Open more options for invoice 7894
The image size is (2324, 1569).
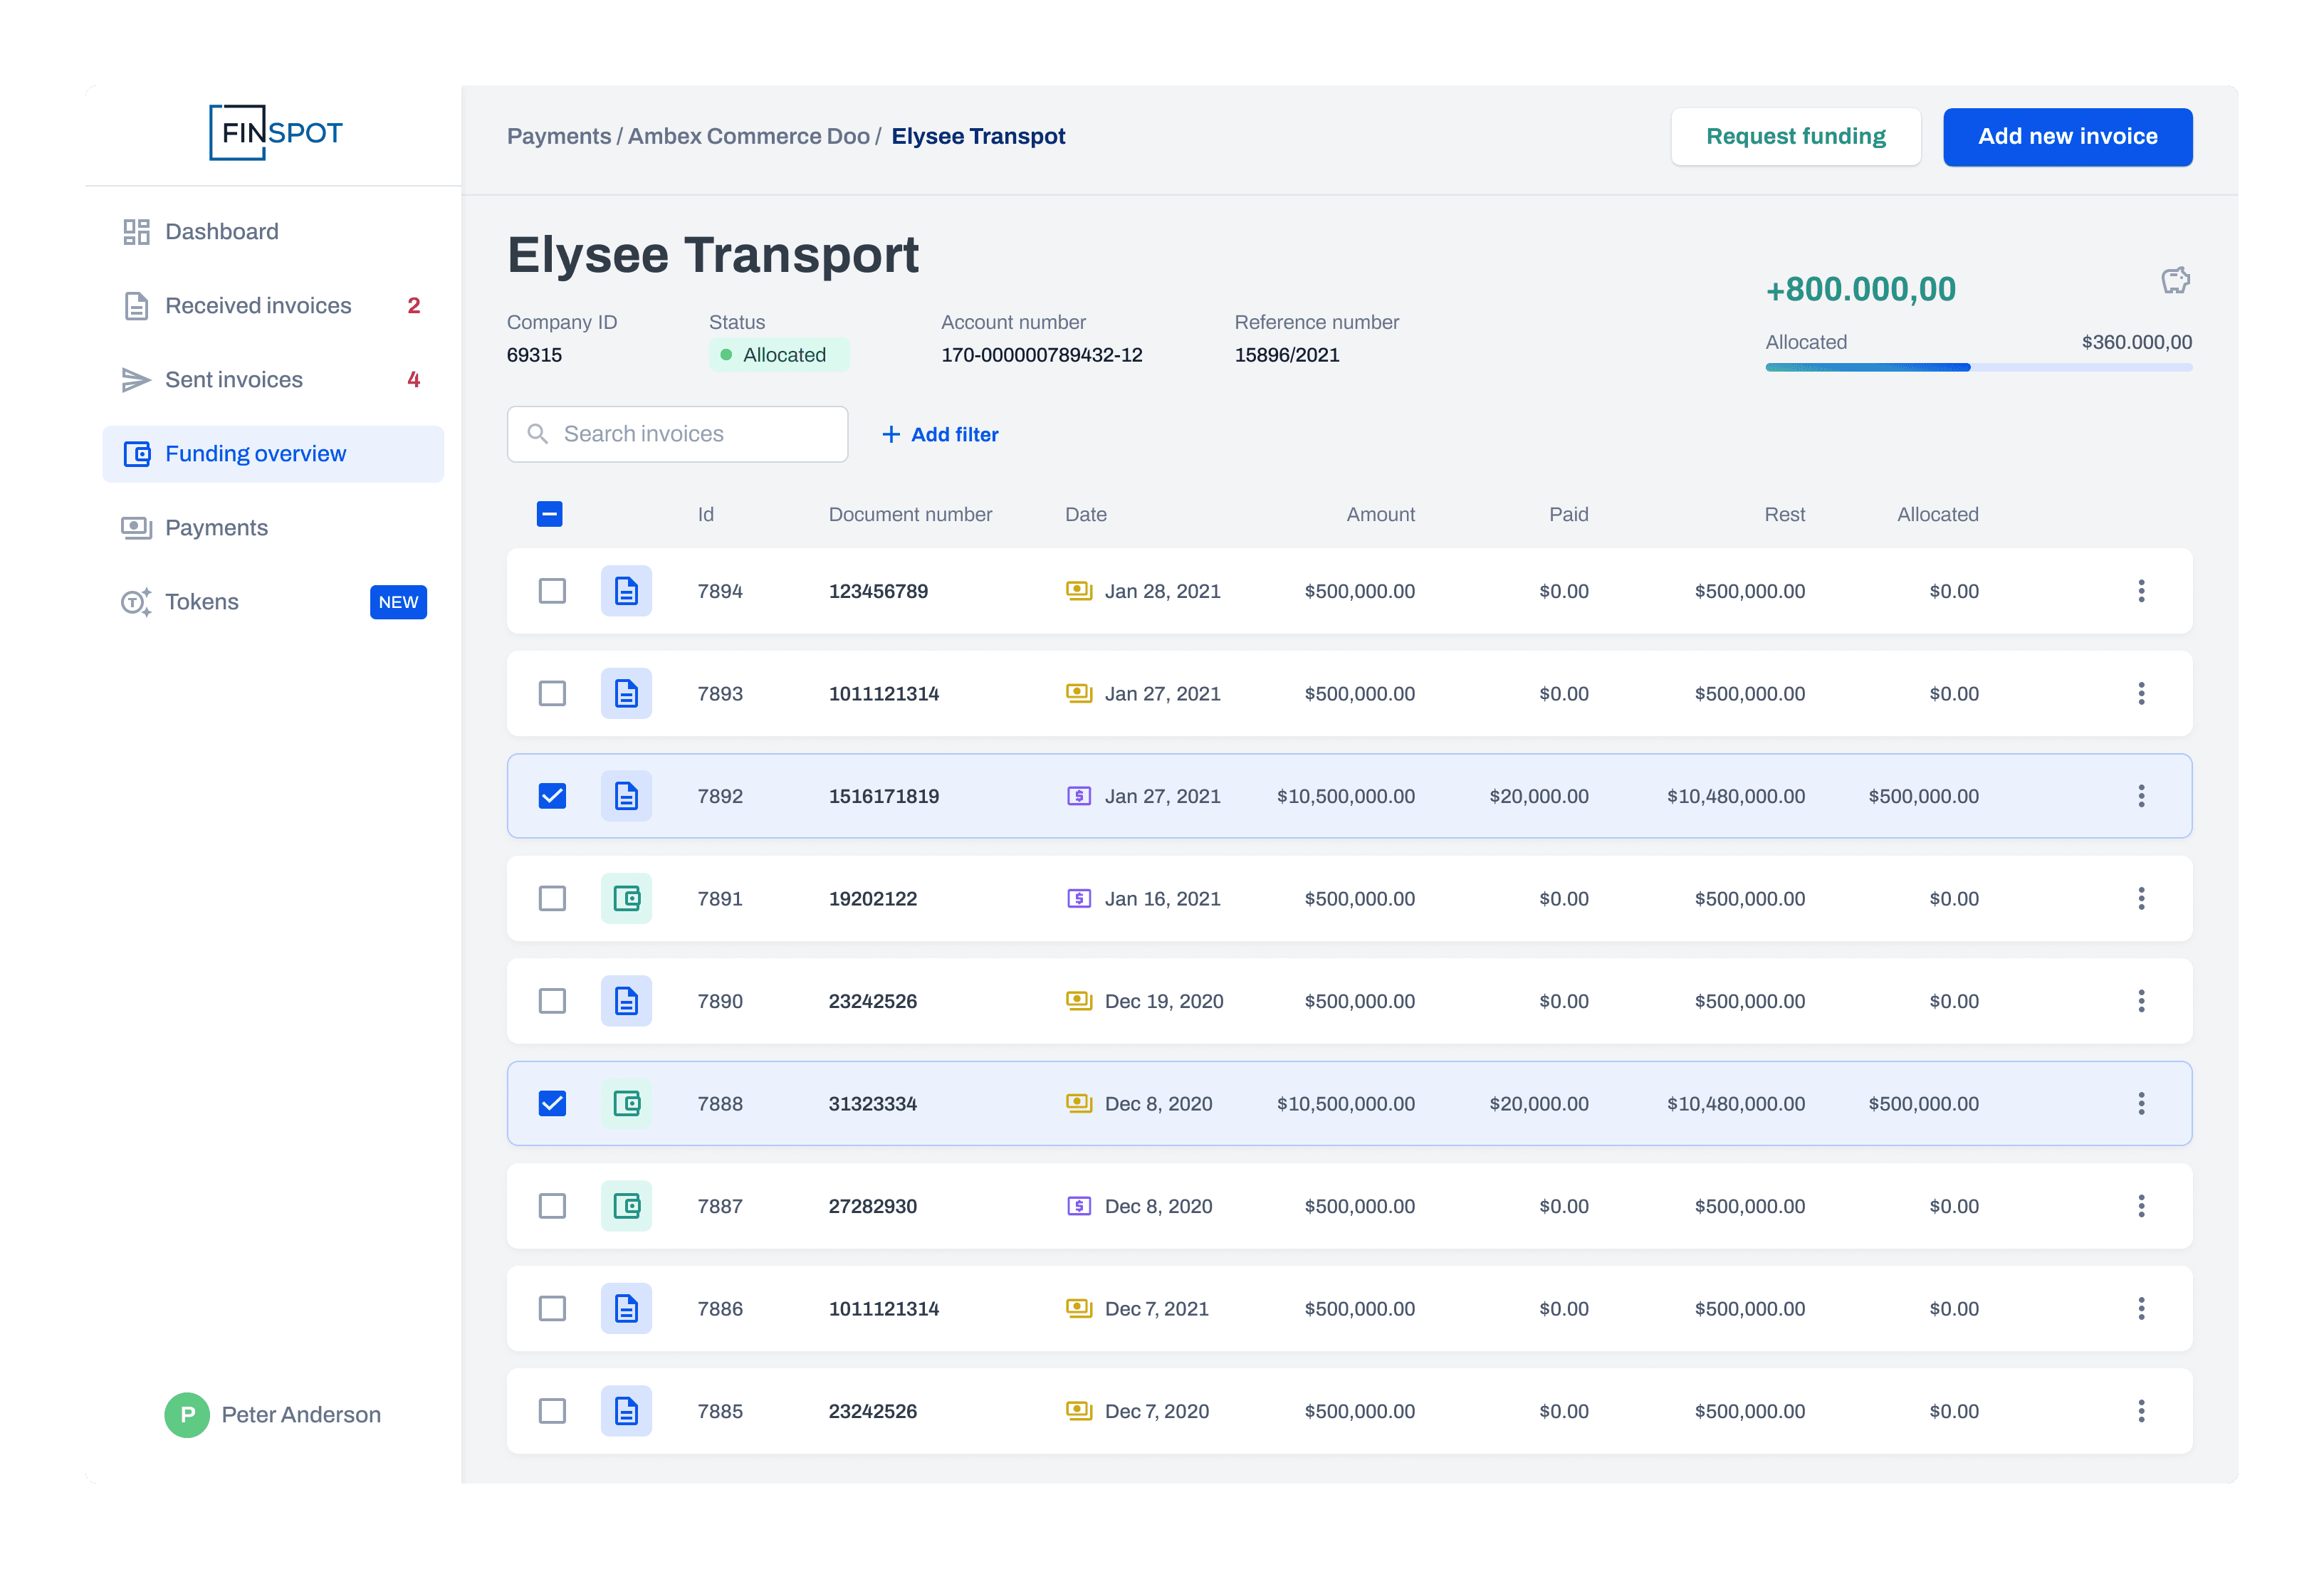(2141, 591)
